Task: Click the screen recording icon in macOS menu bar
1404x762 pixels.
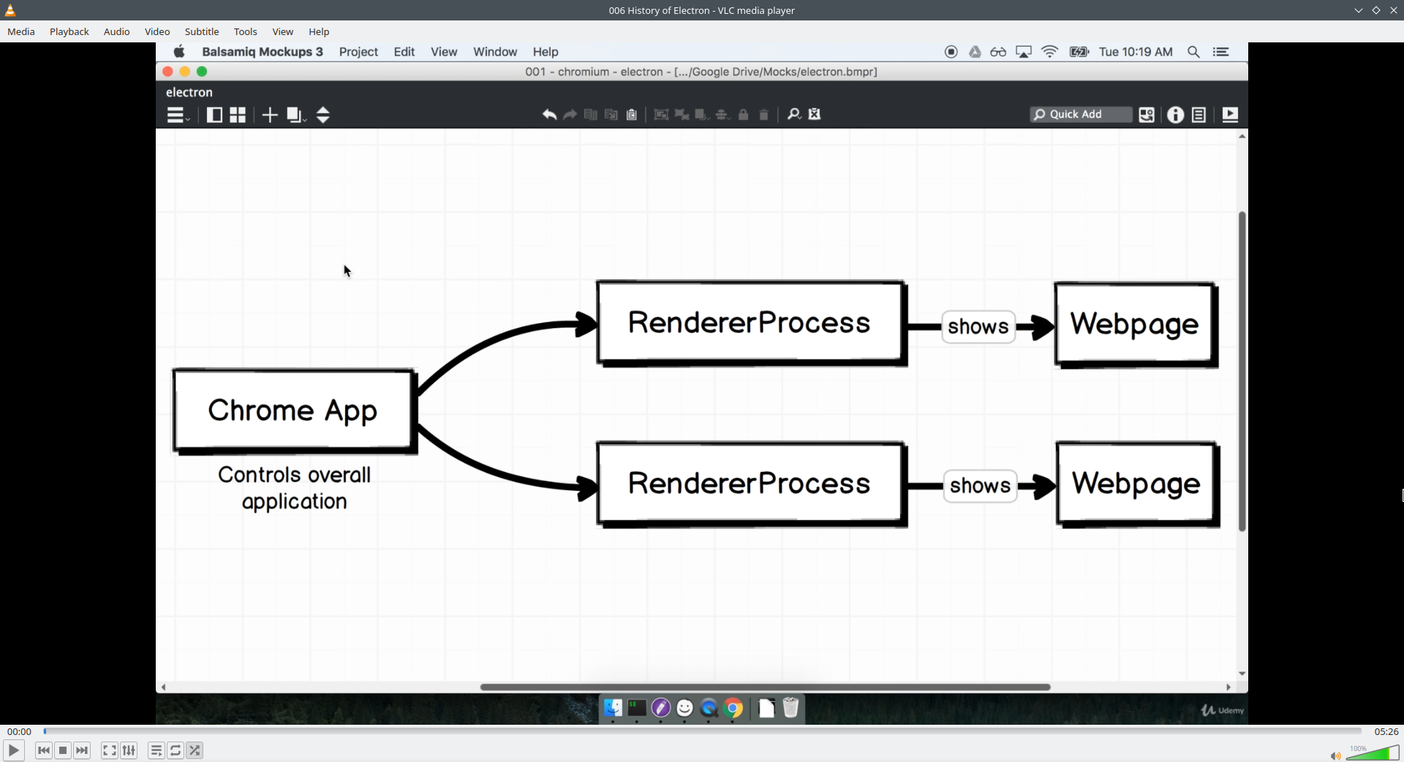Action: 951,52
